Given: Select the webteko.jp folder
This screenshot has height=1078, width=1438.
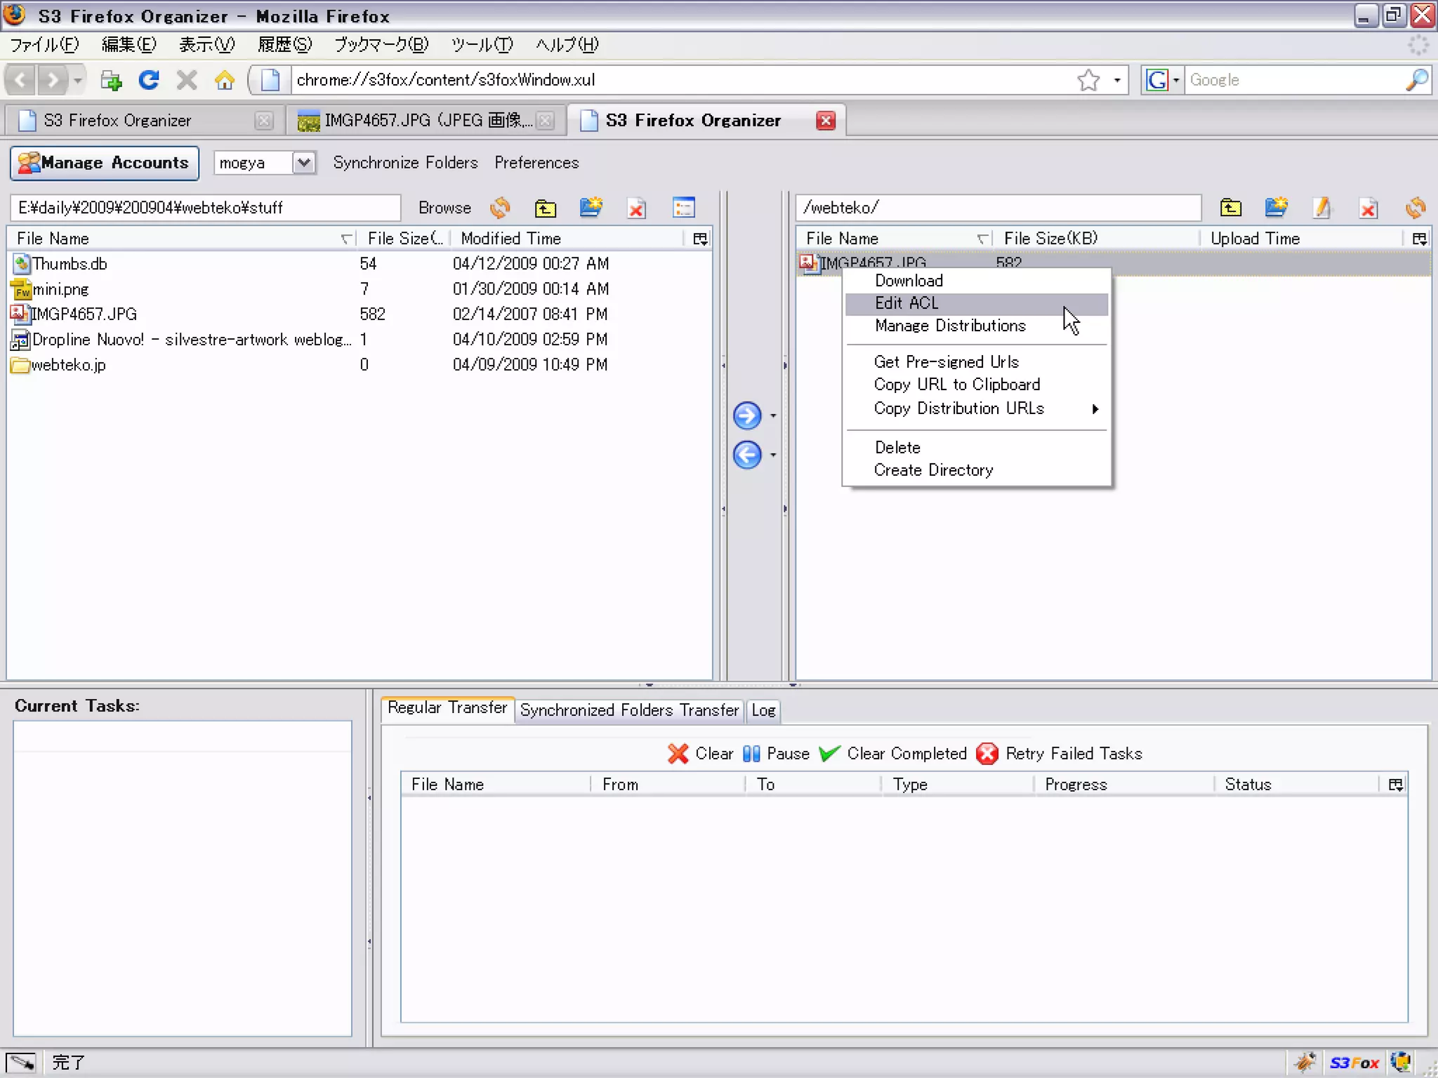Looking at the screenshot, I should 359,365.
